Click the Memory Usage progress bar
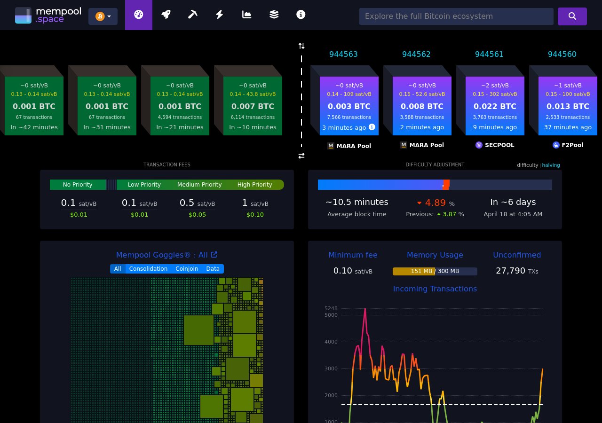This screenshot has width=602, height=423. pyautogui.click(x=435, y=271)
